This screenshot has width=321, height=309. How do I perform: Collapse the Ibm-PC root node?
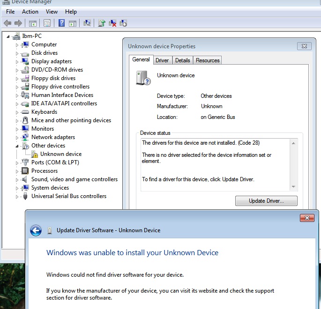(x=8, y=37)
